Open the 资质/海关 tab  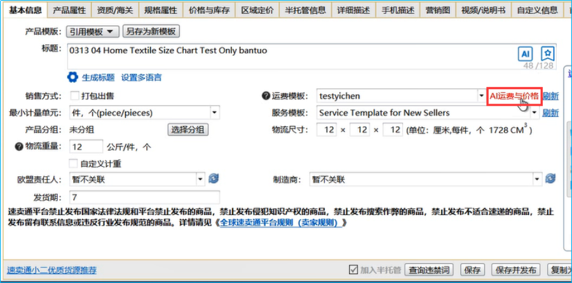(115, 10)
